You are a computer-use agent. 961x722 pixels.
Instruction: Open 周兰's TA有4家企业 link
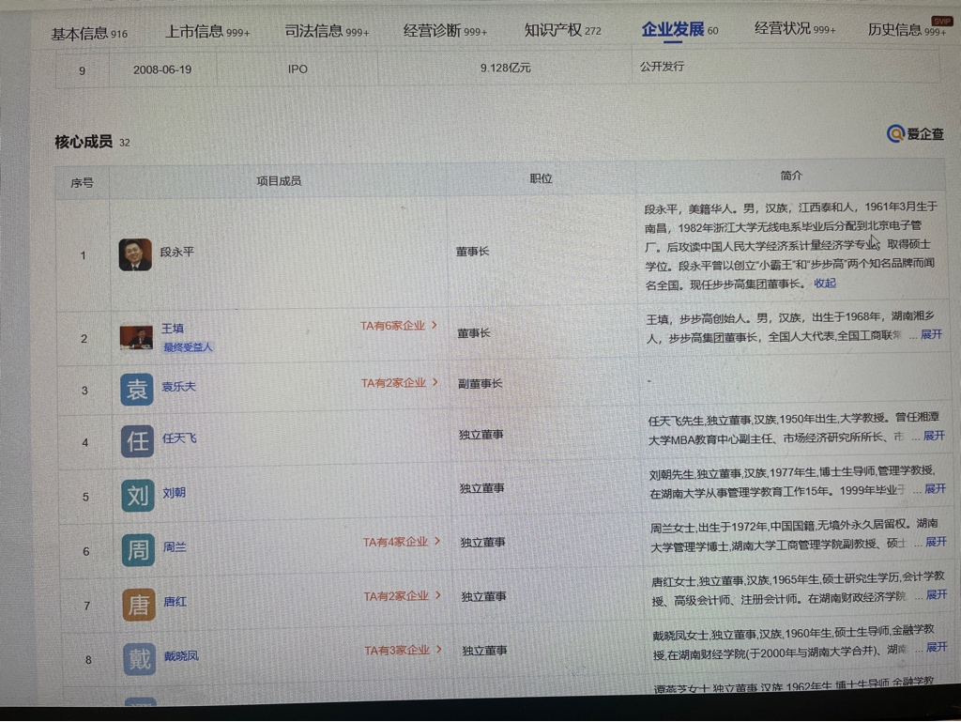(x=402, y=542)
